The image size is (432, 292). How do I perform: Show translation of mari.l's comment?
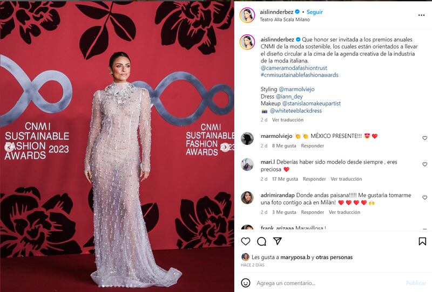click(x=346, y=179)
